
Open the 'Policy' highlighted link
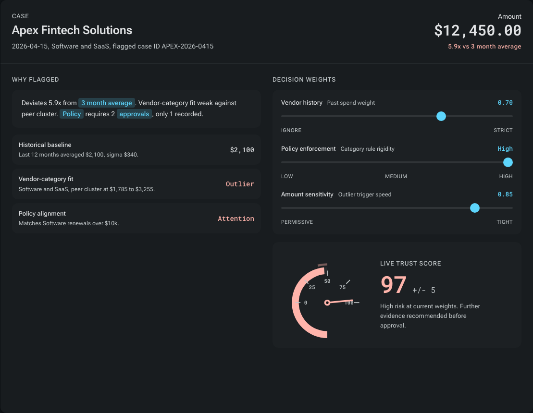point(72,114)
